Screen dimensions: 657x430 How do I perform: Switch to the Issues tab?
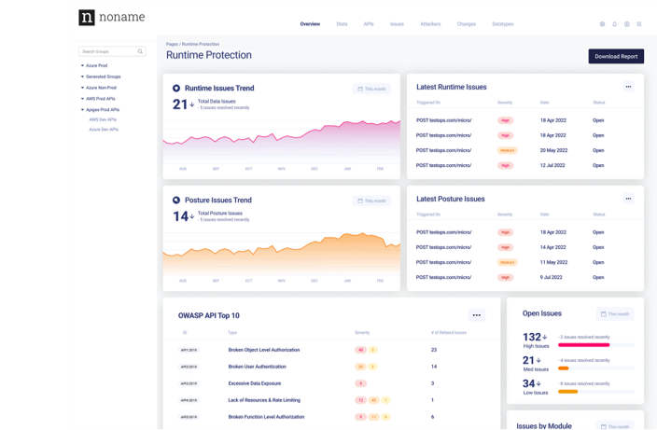coord(397,24)
